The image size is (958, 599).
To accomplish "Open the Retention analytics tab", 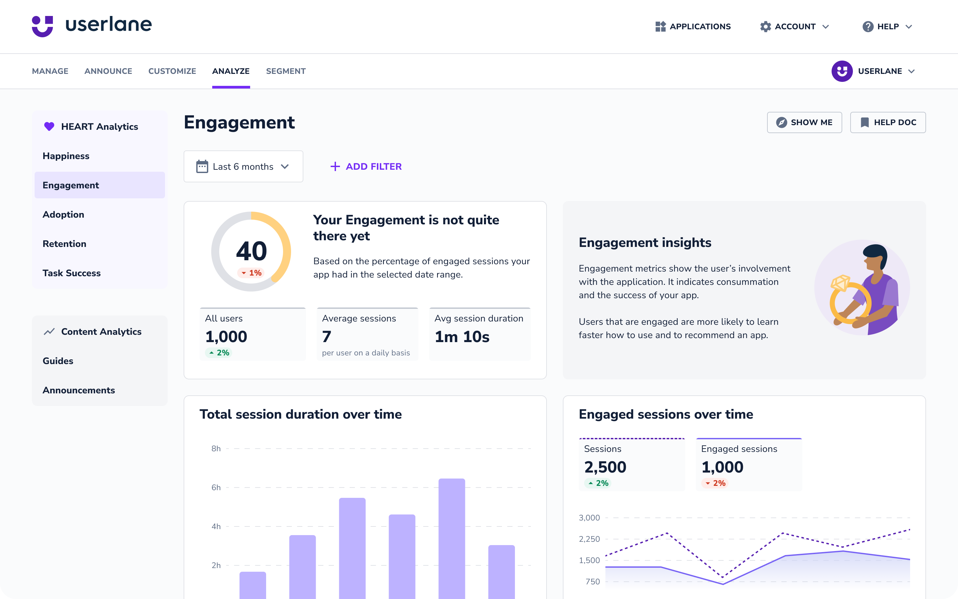I will coord(64,244).
